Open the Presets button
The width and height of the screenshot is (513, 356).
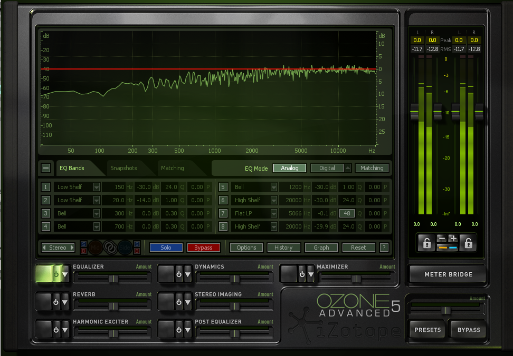(x=427, y=330)
